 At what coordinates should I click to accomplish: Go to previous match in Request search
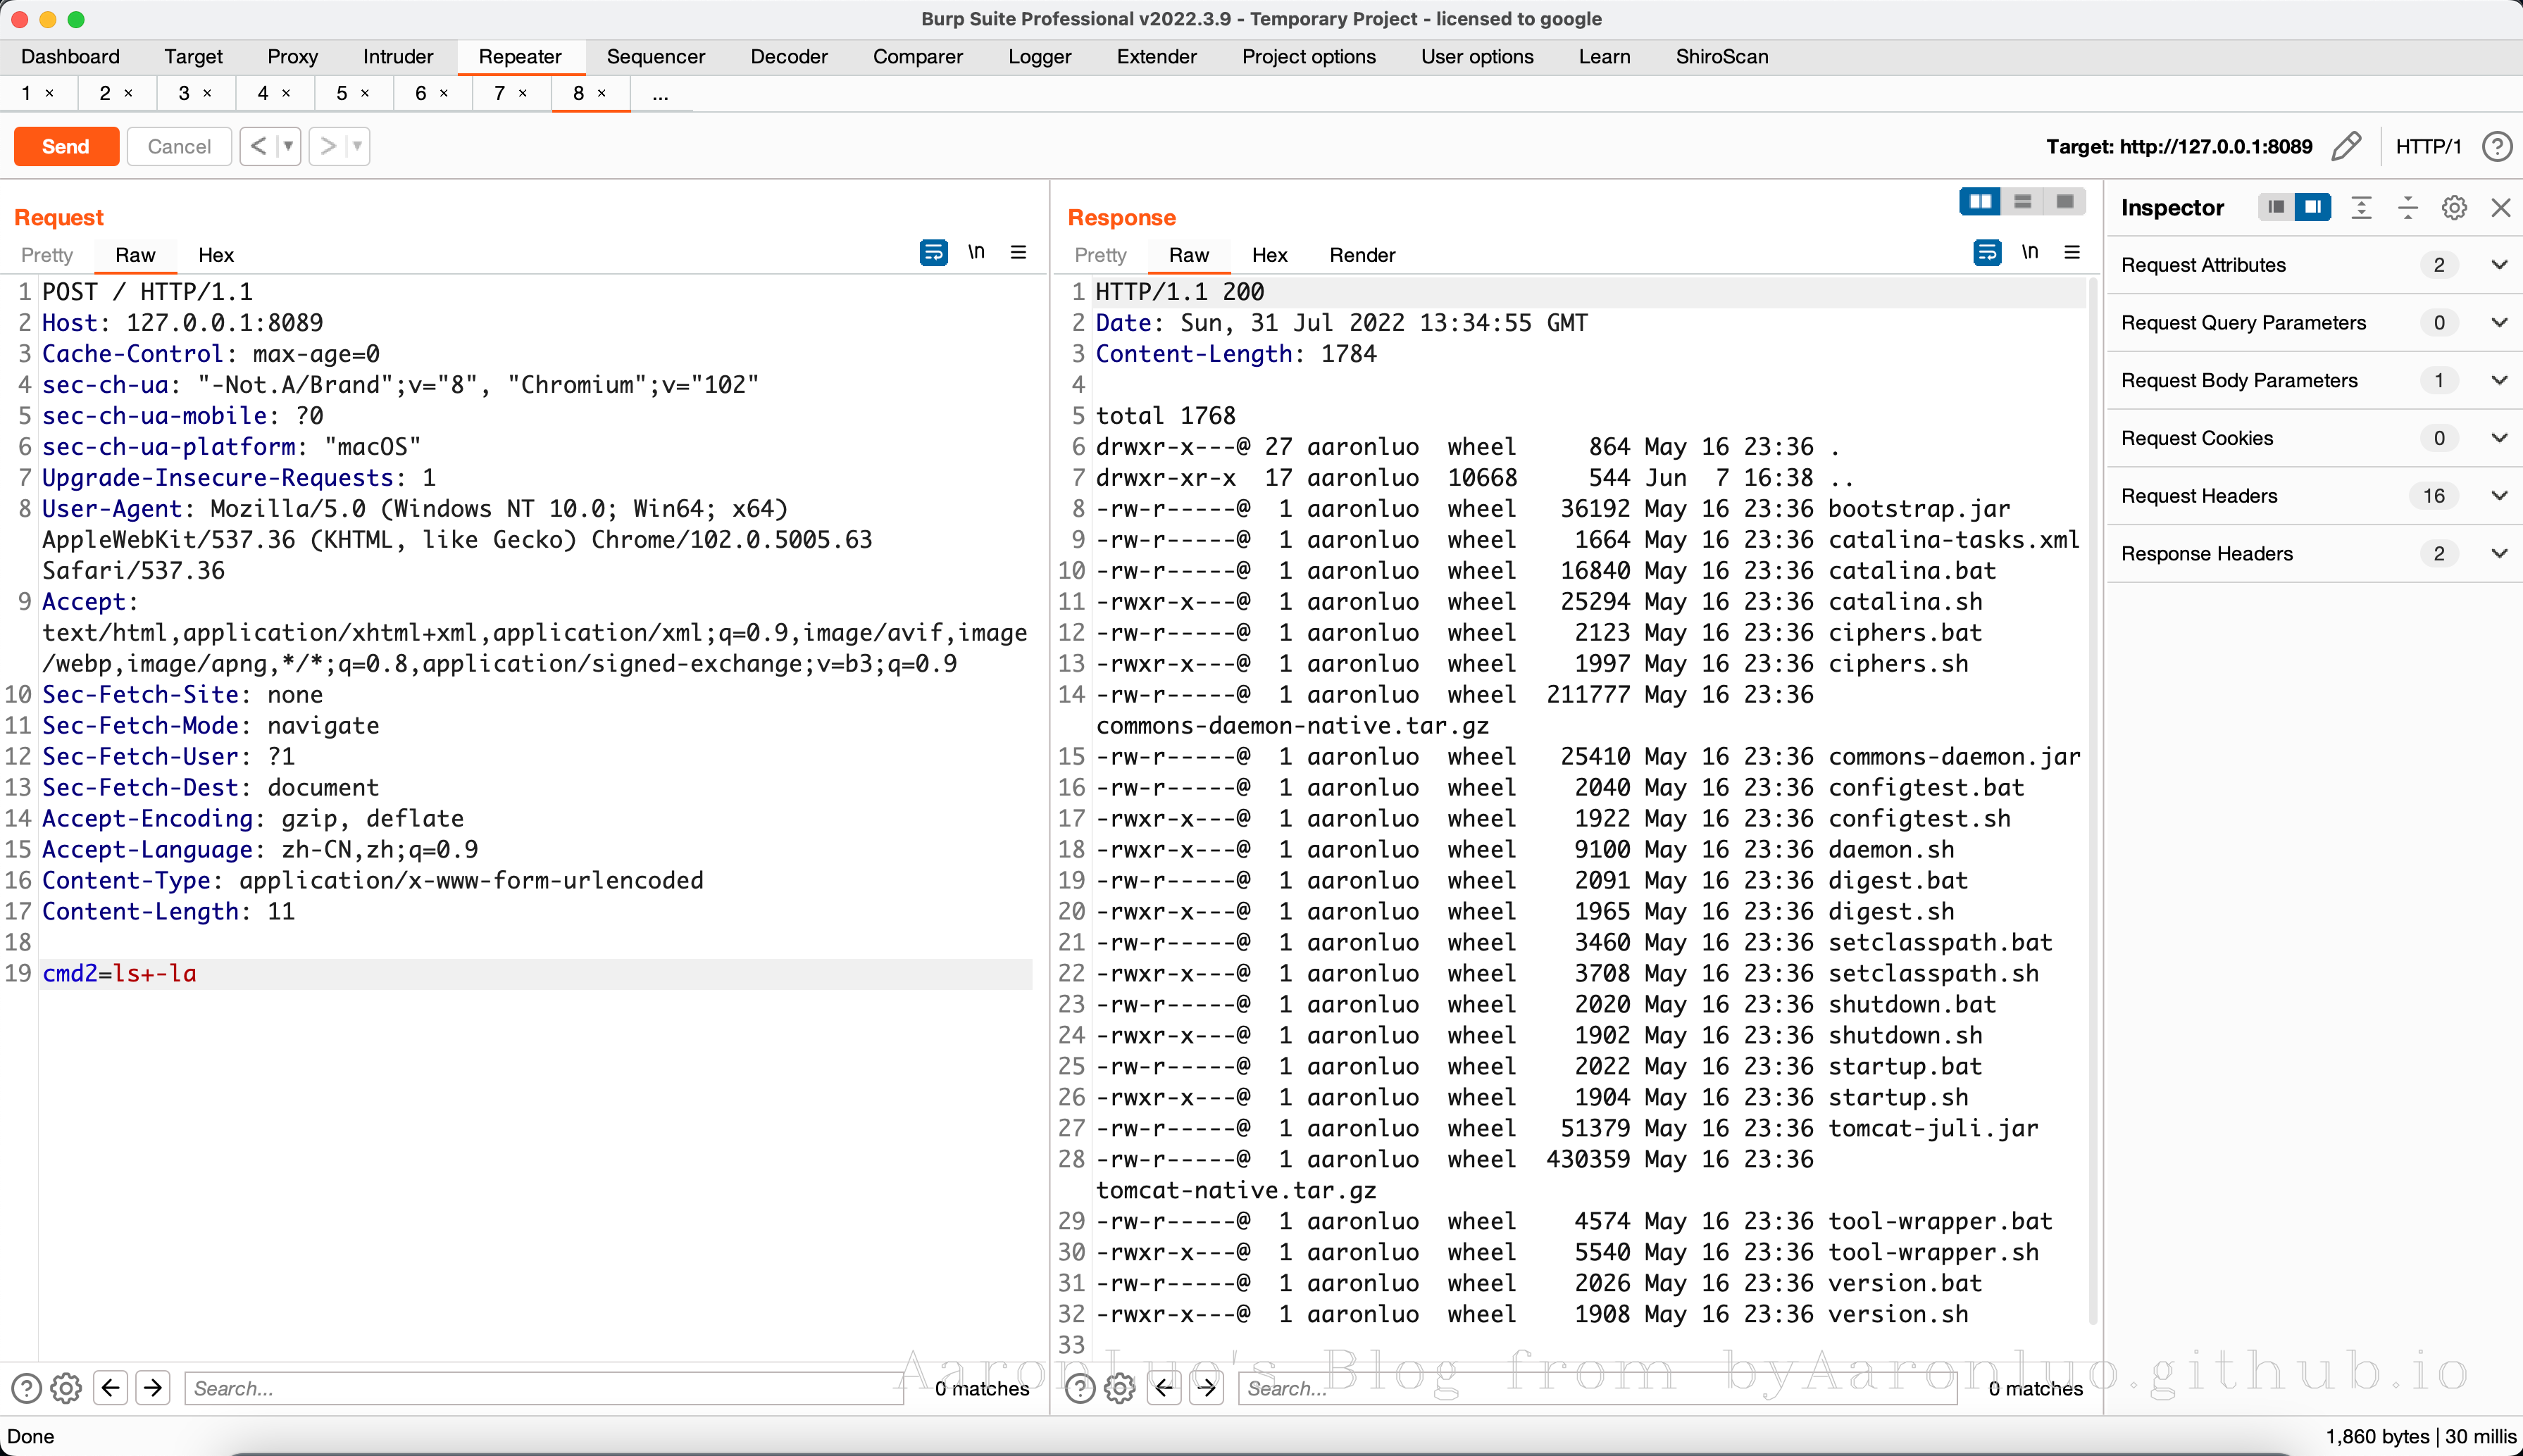(x=111, y=1388)
